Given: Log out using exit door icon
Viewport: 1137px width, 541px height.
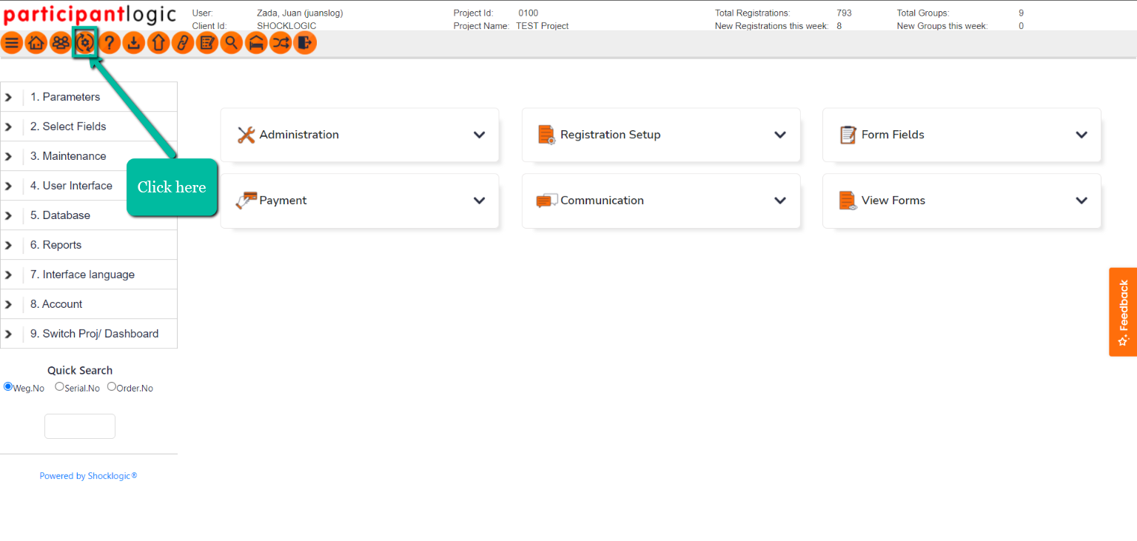Looking at the screenshot, I should click(304, 43).
